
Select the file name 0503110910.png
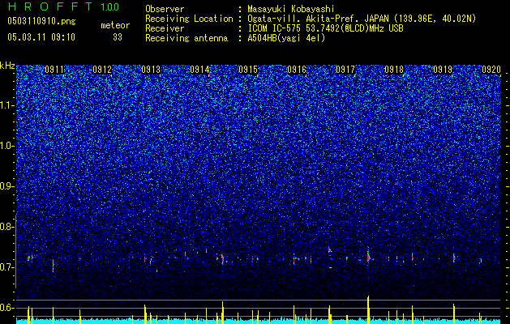coord(41,21)
